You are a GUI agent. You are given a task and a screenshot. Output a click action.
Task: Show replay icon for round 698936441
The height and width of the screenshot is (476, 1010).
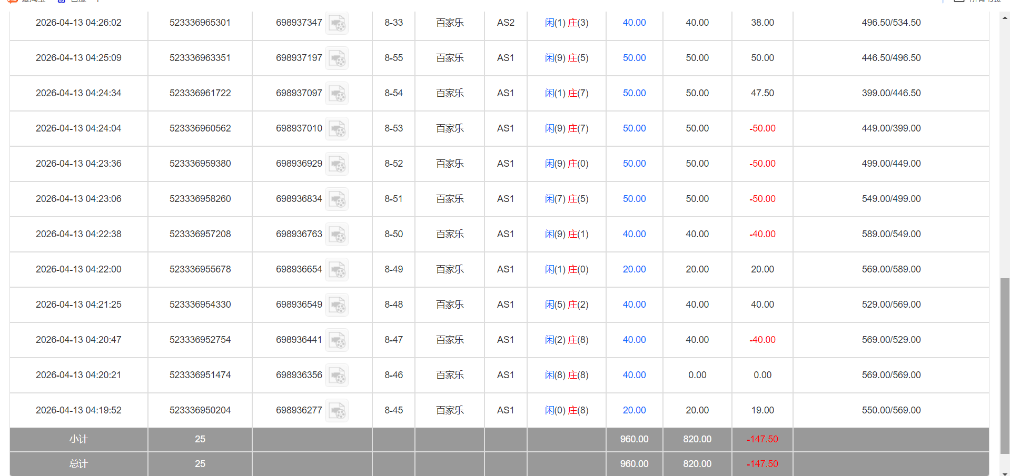336,340
